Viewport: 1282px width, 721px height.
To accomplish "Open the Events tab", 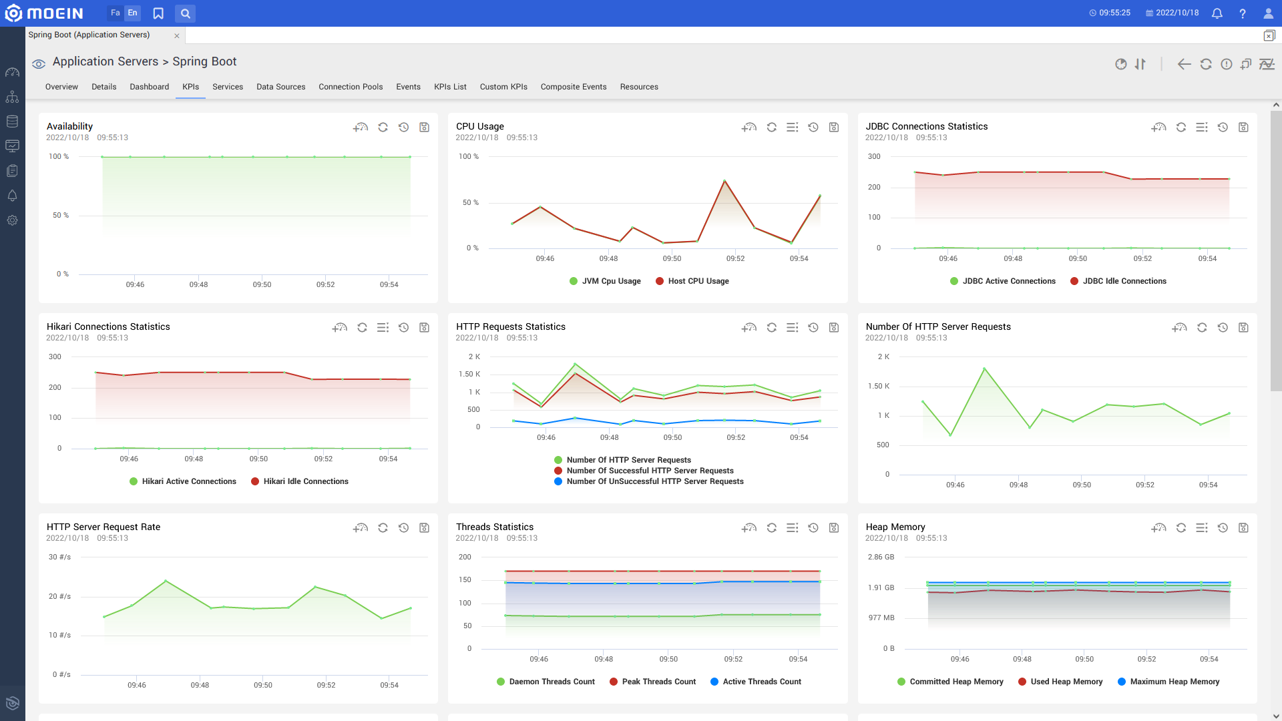I will (x=408, y=87).
